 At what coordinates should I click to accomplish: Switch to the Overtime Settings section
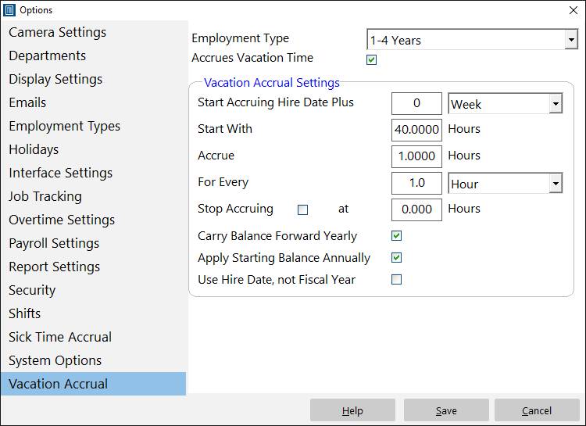[62, 220]
